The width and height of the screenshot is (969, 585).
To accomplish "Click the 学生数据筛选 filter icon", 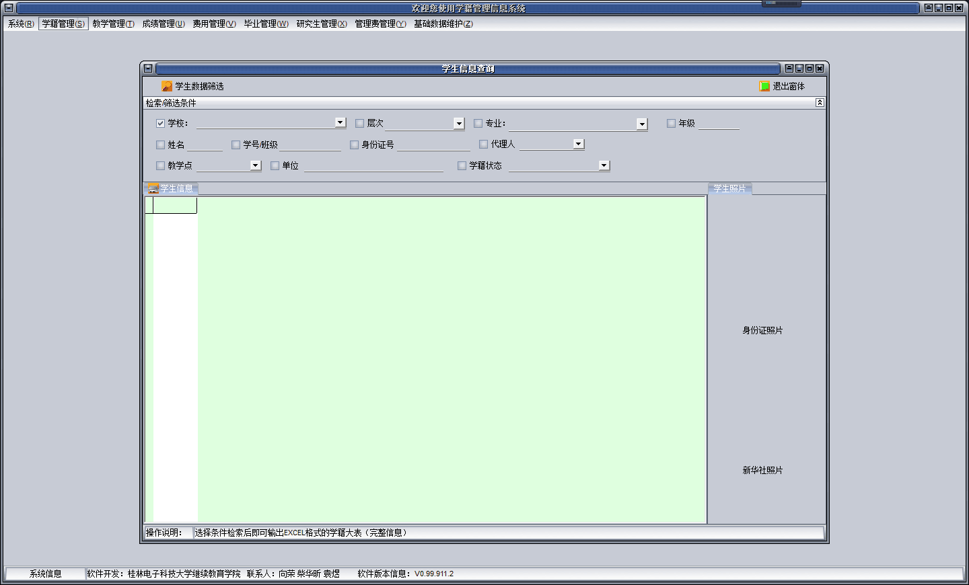I will 167,86.
